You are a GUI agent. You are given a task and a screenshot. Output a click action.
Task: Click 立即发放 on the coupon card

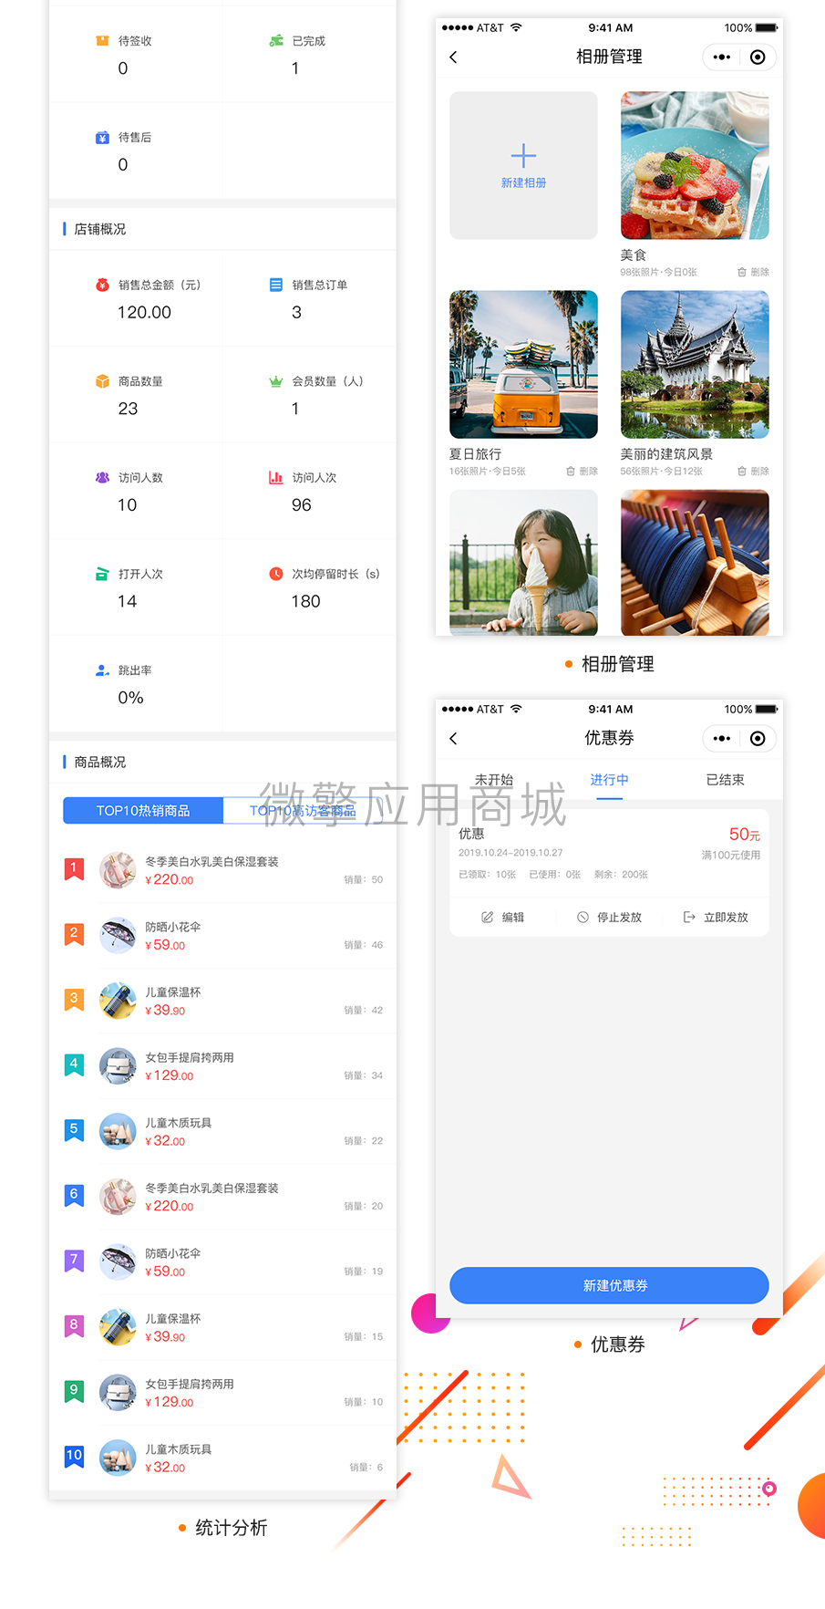click(x=716, y=917)
